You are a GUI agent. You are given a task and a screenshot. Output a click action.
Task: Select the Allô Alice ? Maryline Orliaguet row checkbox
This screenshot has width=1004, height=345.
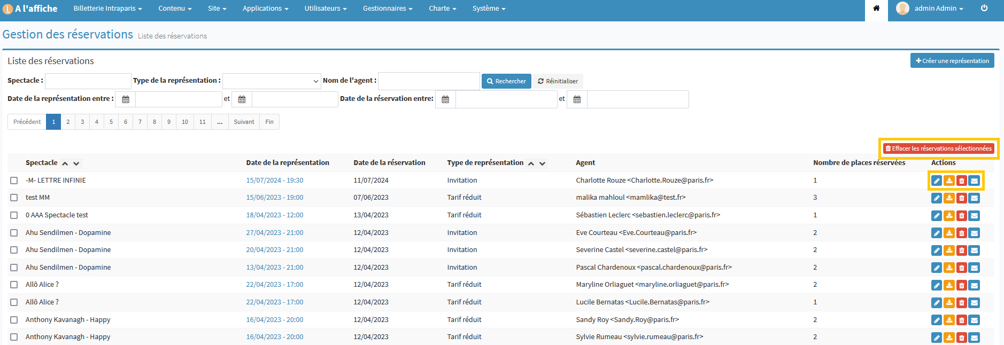[14, 285]
